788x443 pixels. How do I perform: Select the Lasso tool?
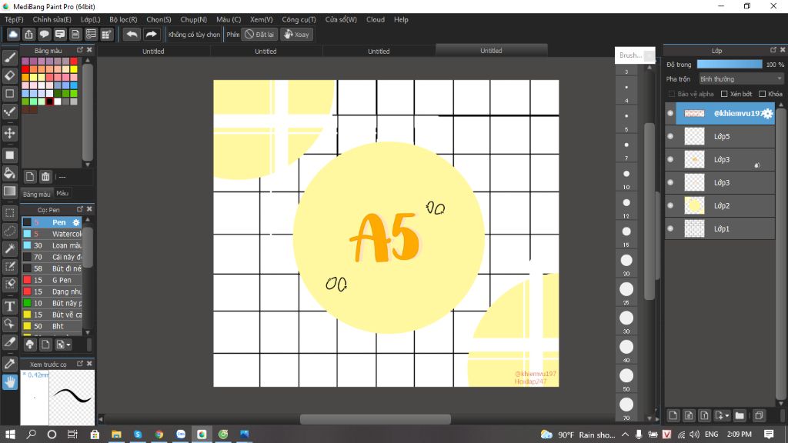pyautogui.click(x=9, y=231)
